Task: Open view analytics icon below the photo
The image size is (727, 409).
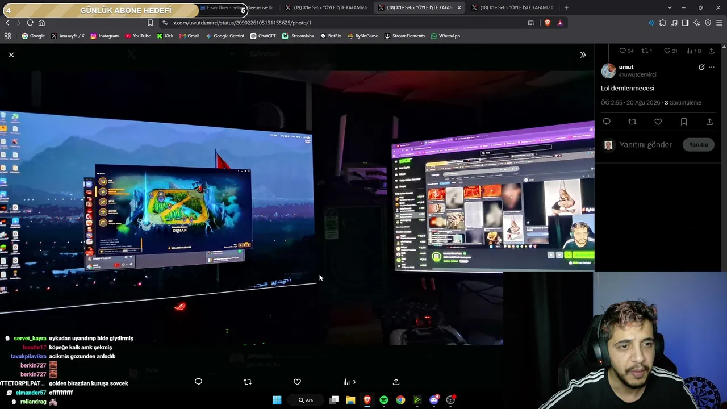Action: tap(349, 382)
